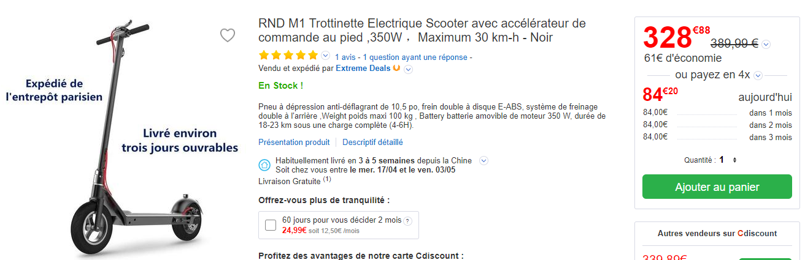Expand the crossed-out price details arrow

(x=766, y=44)
